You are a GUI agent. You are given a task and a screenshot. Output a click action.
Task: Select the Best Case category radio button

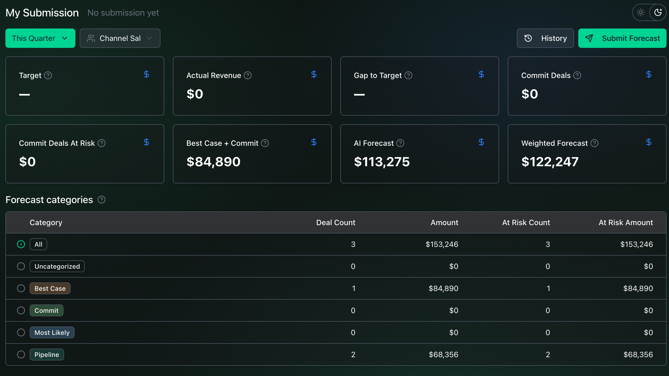pyautogui.click(x=21, y=288)
